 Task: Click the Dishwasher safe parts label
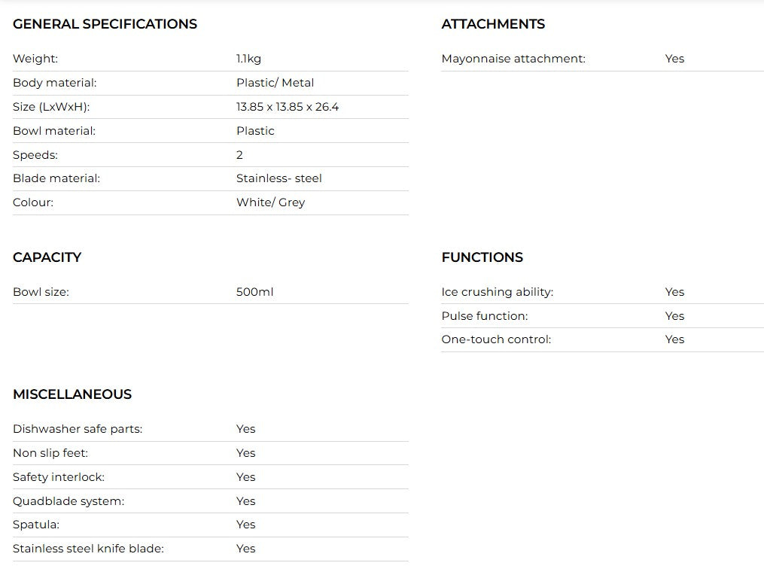coord(78,429)
